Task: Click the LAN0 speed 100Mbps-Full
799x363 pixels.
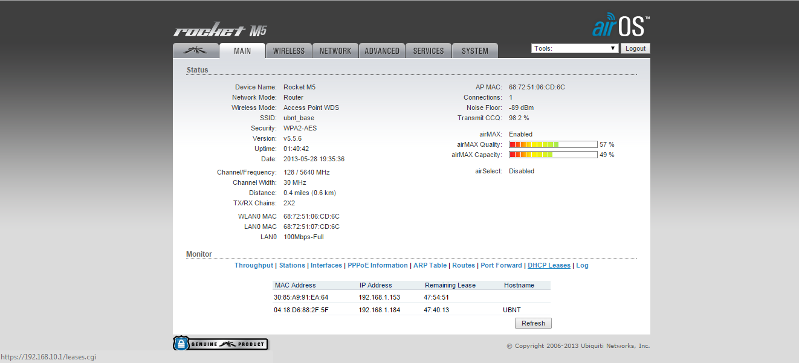Action: pyautogui.click(x=303, y=237)
